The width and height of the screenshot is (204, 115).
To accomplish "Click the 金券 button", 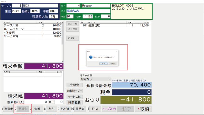I will coord(37,109).
